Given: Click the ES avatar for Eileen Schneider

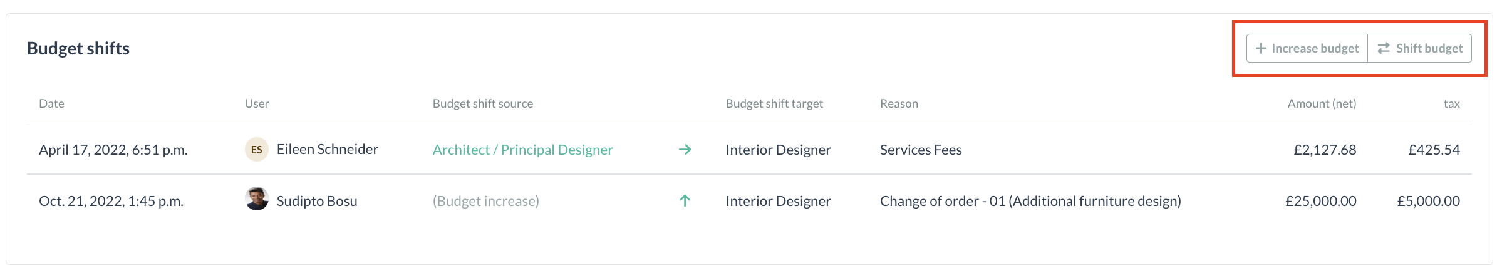Looking at the screenshot, I should [x=256, y=150].
